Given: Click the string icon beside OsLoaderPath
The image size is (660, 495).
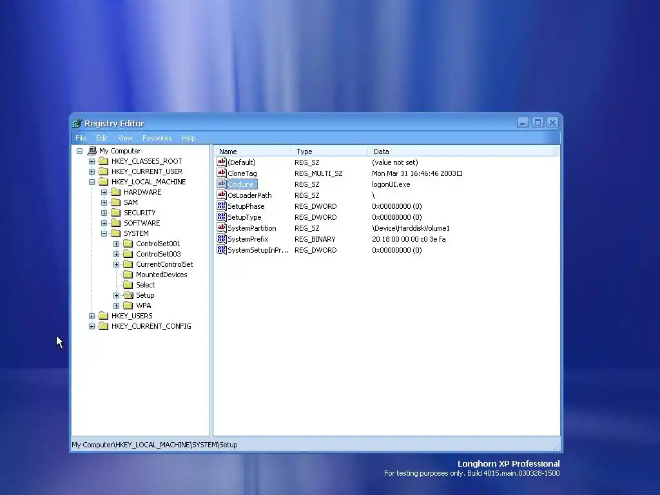Looking at the screenshot, I should tap(222, 195).
